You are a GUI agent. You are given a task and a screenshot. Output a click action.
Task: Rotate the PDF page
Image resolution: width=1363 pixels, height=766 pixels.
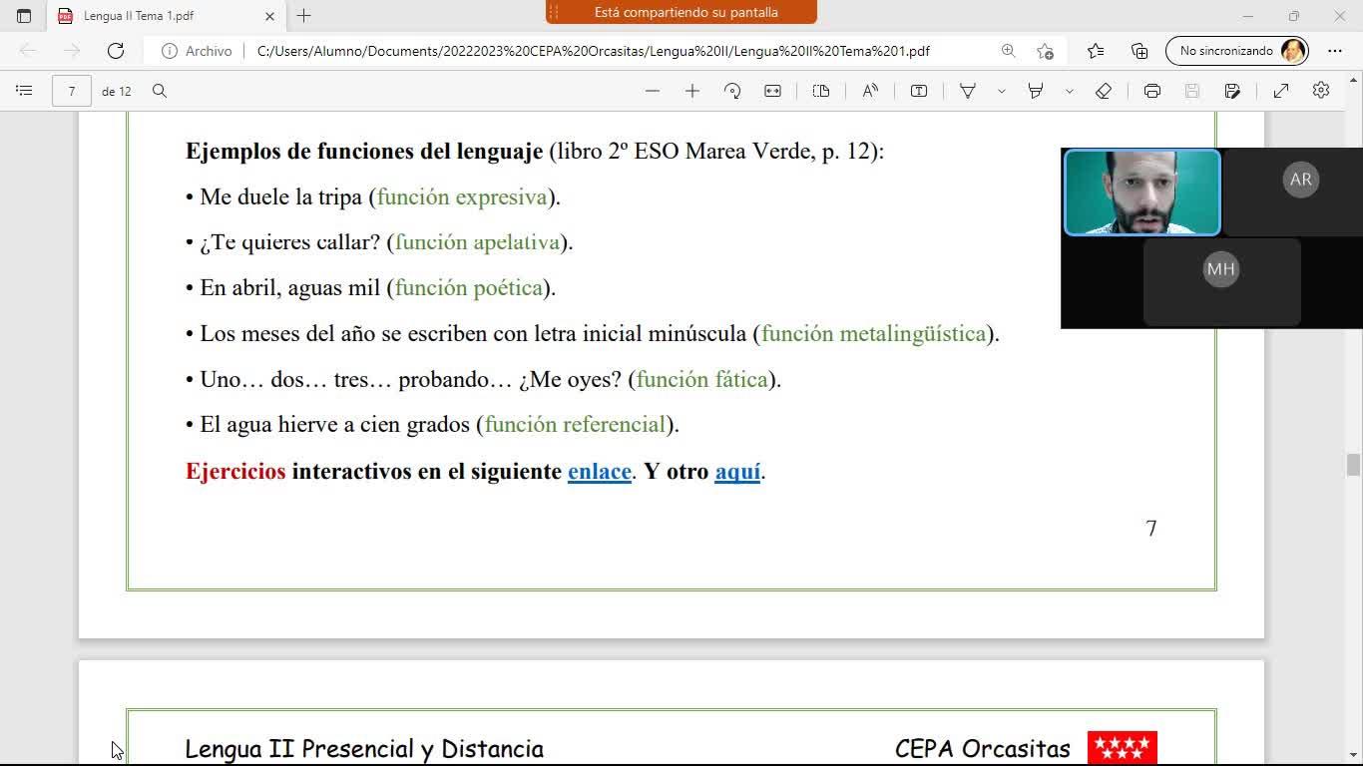coord(732,91)
